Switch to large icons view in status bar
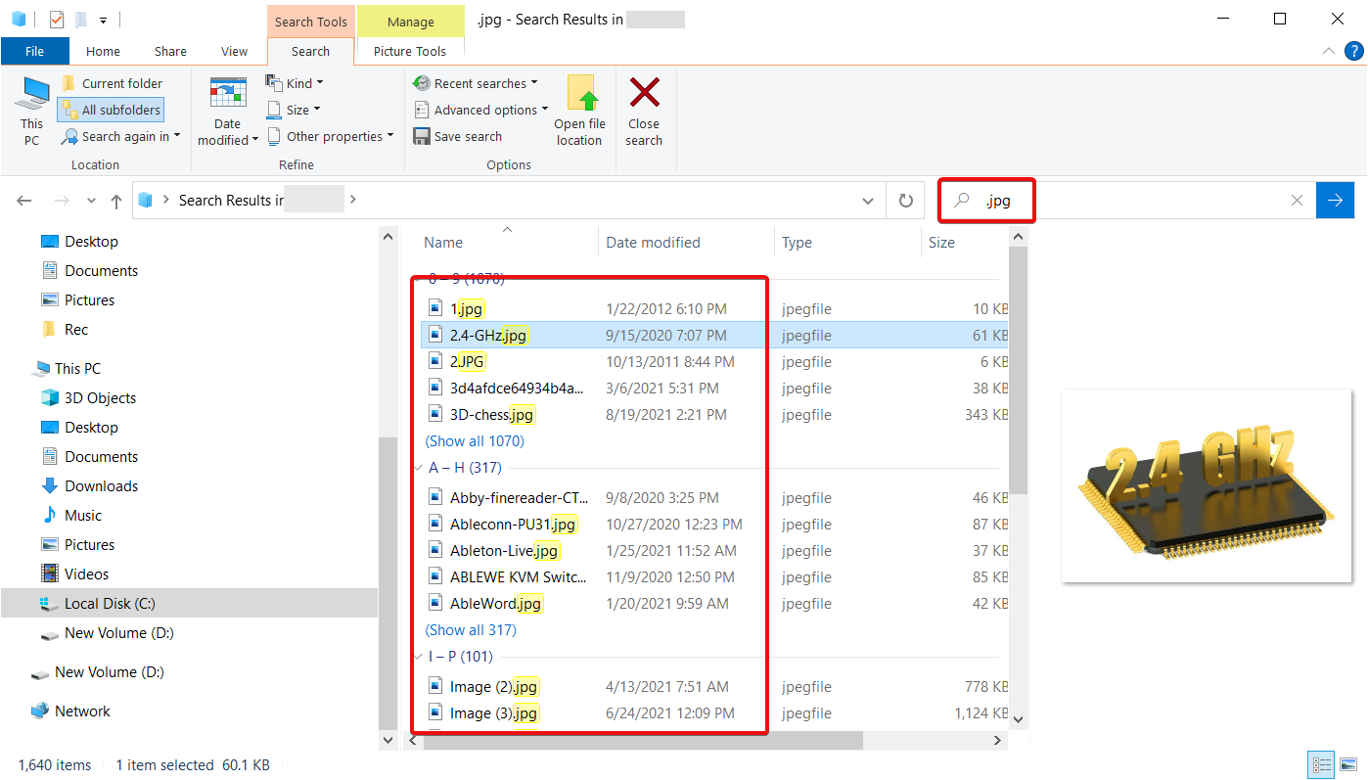The height and width of the screenshot is (780, 1368). pyautogui.click(x=1349, y=765)
